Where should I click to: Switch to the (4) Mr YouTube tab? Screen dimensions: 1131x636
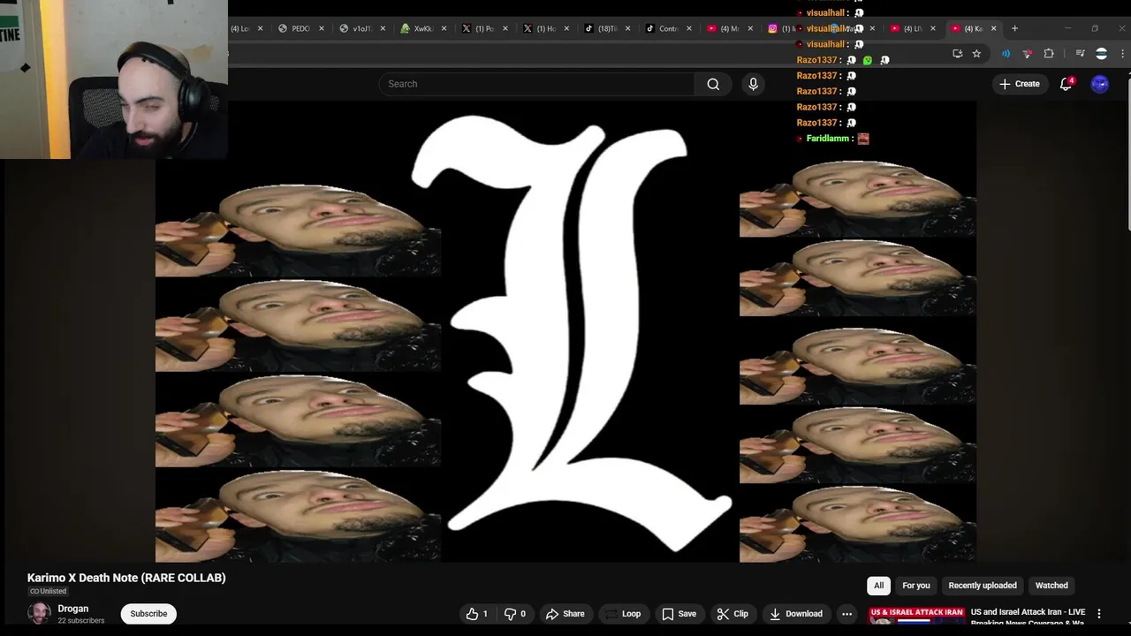coord(729,28)
